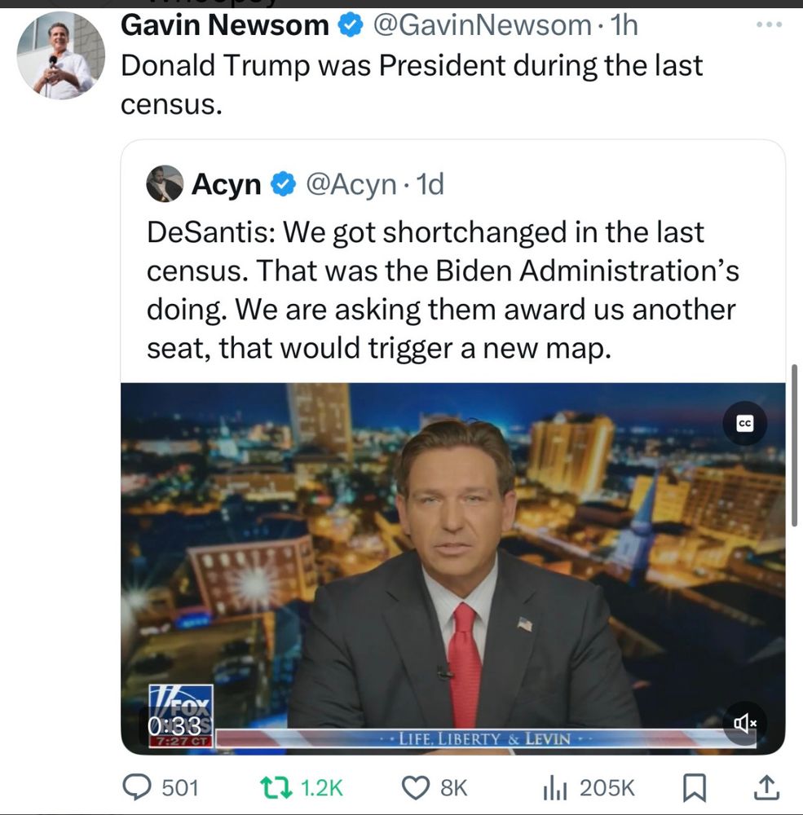This screenshot has height=815, width=803.
Task: View analytics via the bar chart icon
Action: click(554, 787)
